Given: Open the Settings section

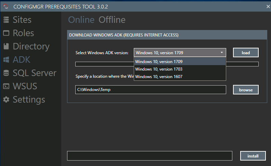Looking at the screenshot, I should point(29,100).
